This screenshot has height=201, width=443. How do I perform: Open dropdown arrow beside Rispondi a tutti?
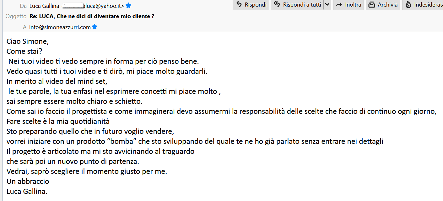[327, 5]
